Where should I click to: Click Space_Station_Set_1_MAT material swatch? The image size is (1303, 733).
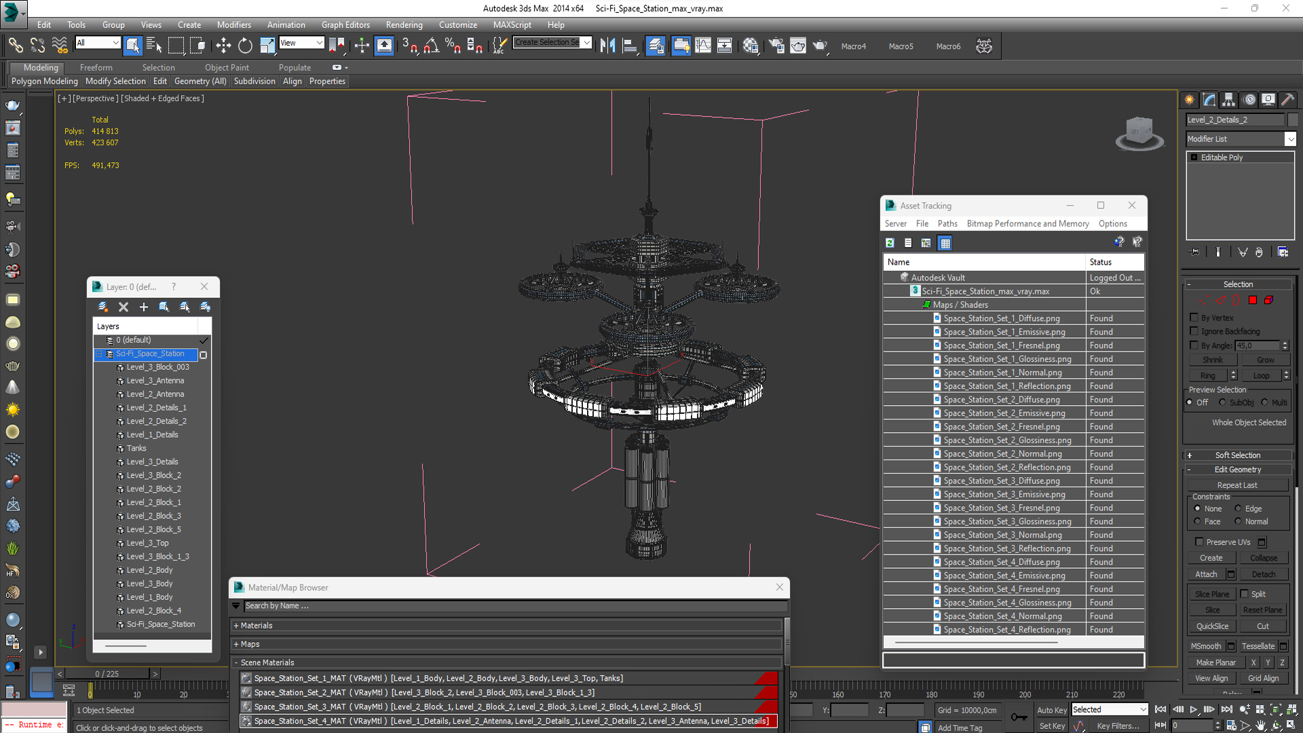point(246,678)
